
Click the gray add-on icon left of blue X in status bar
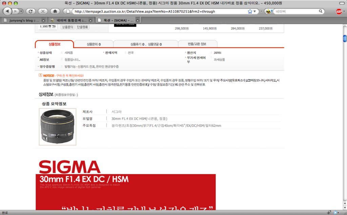tap(329, 212)
